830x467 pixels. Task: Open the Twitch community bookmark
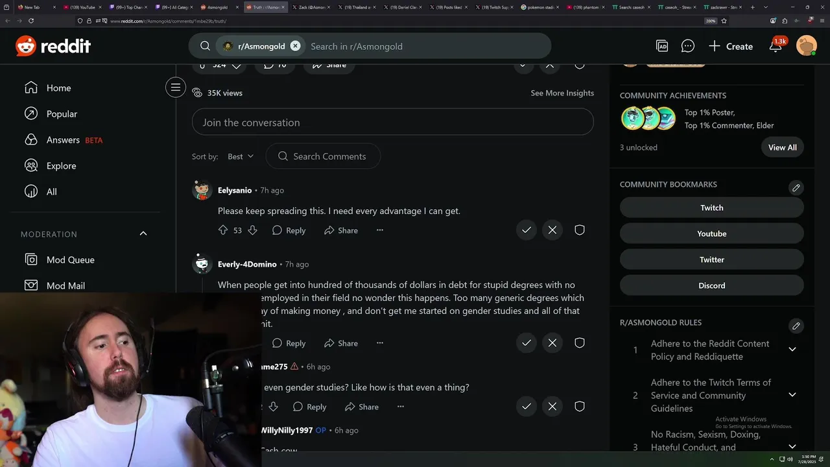pyautogui.click(x=711, y=208)
